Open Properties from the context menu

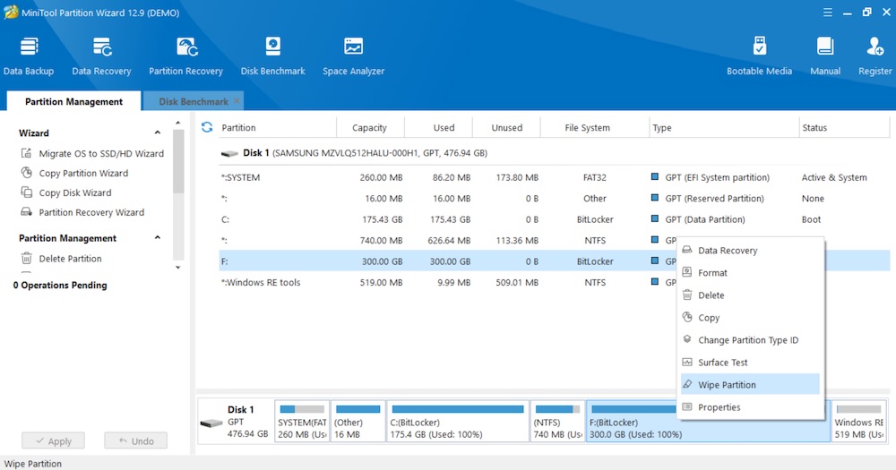click(x=750, y=406)
